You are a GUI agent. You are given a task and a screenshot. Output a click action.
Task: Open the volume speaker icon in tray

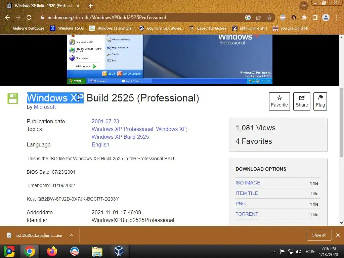299,251
